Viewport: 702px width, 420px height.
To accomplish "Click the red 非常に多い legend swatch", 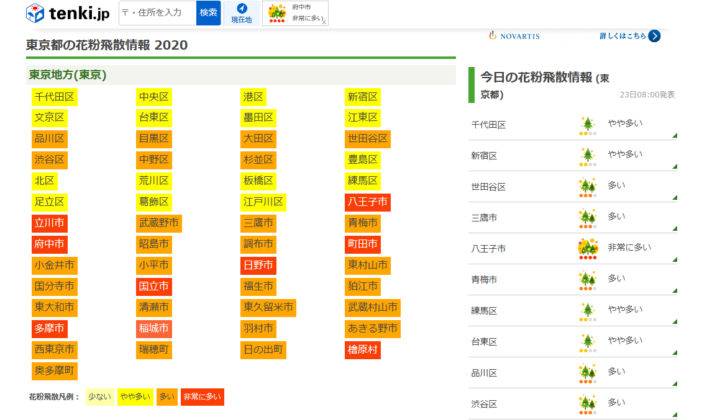I will click(203, 397).
